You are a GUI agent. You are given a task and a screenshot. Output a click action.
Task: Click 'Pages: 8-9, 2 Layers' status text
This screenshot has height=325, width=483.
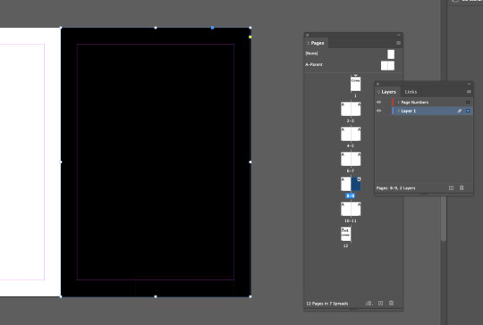(x=395, y=187)
